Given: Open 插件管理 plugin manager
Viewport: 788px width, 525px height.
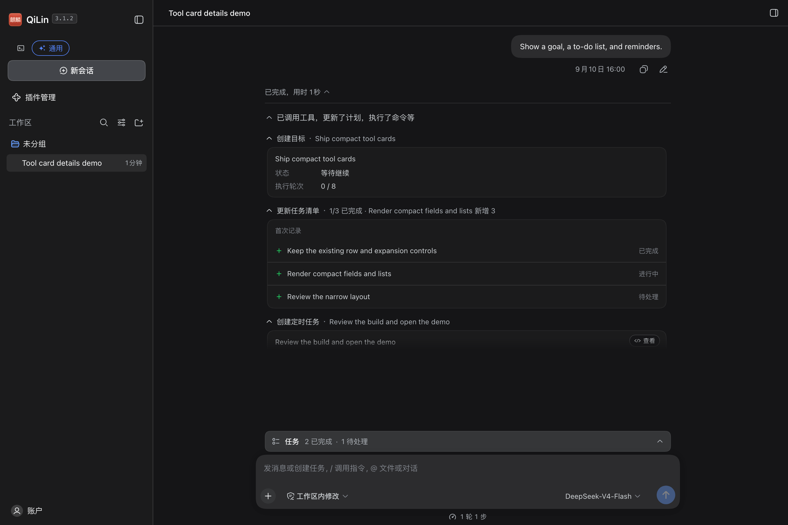Looking at the screenshot, I should coord(34,97).
